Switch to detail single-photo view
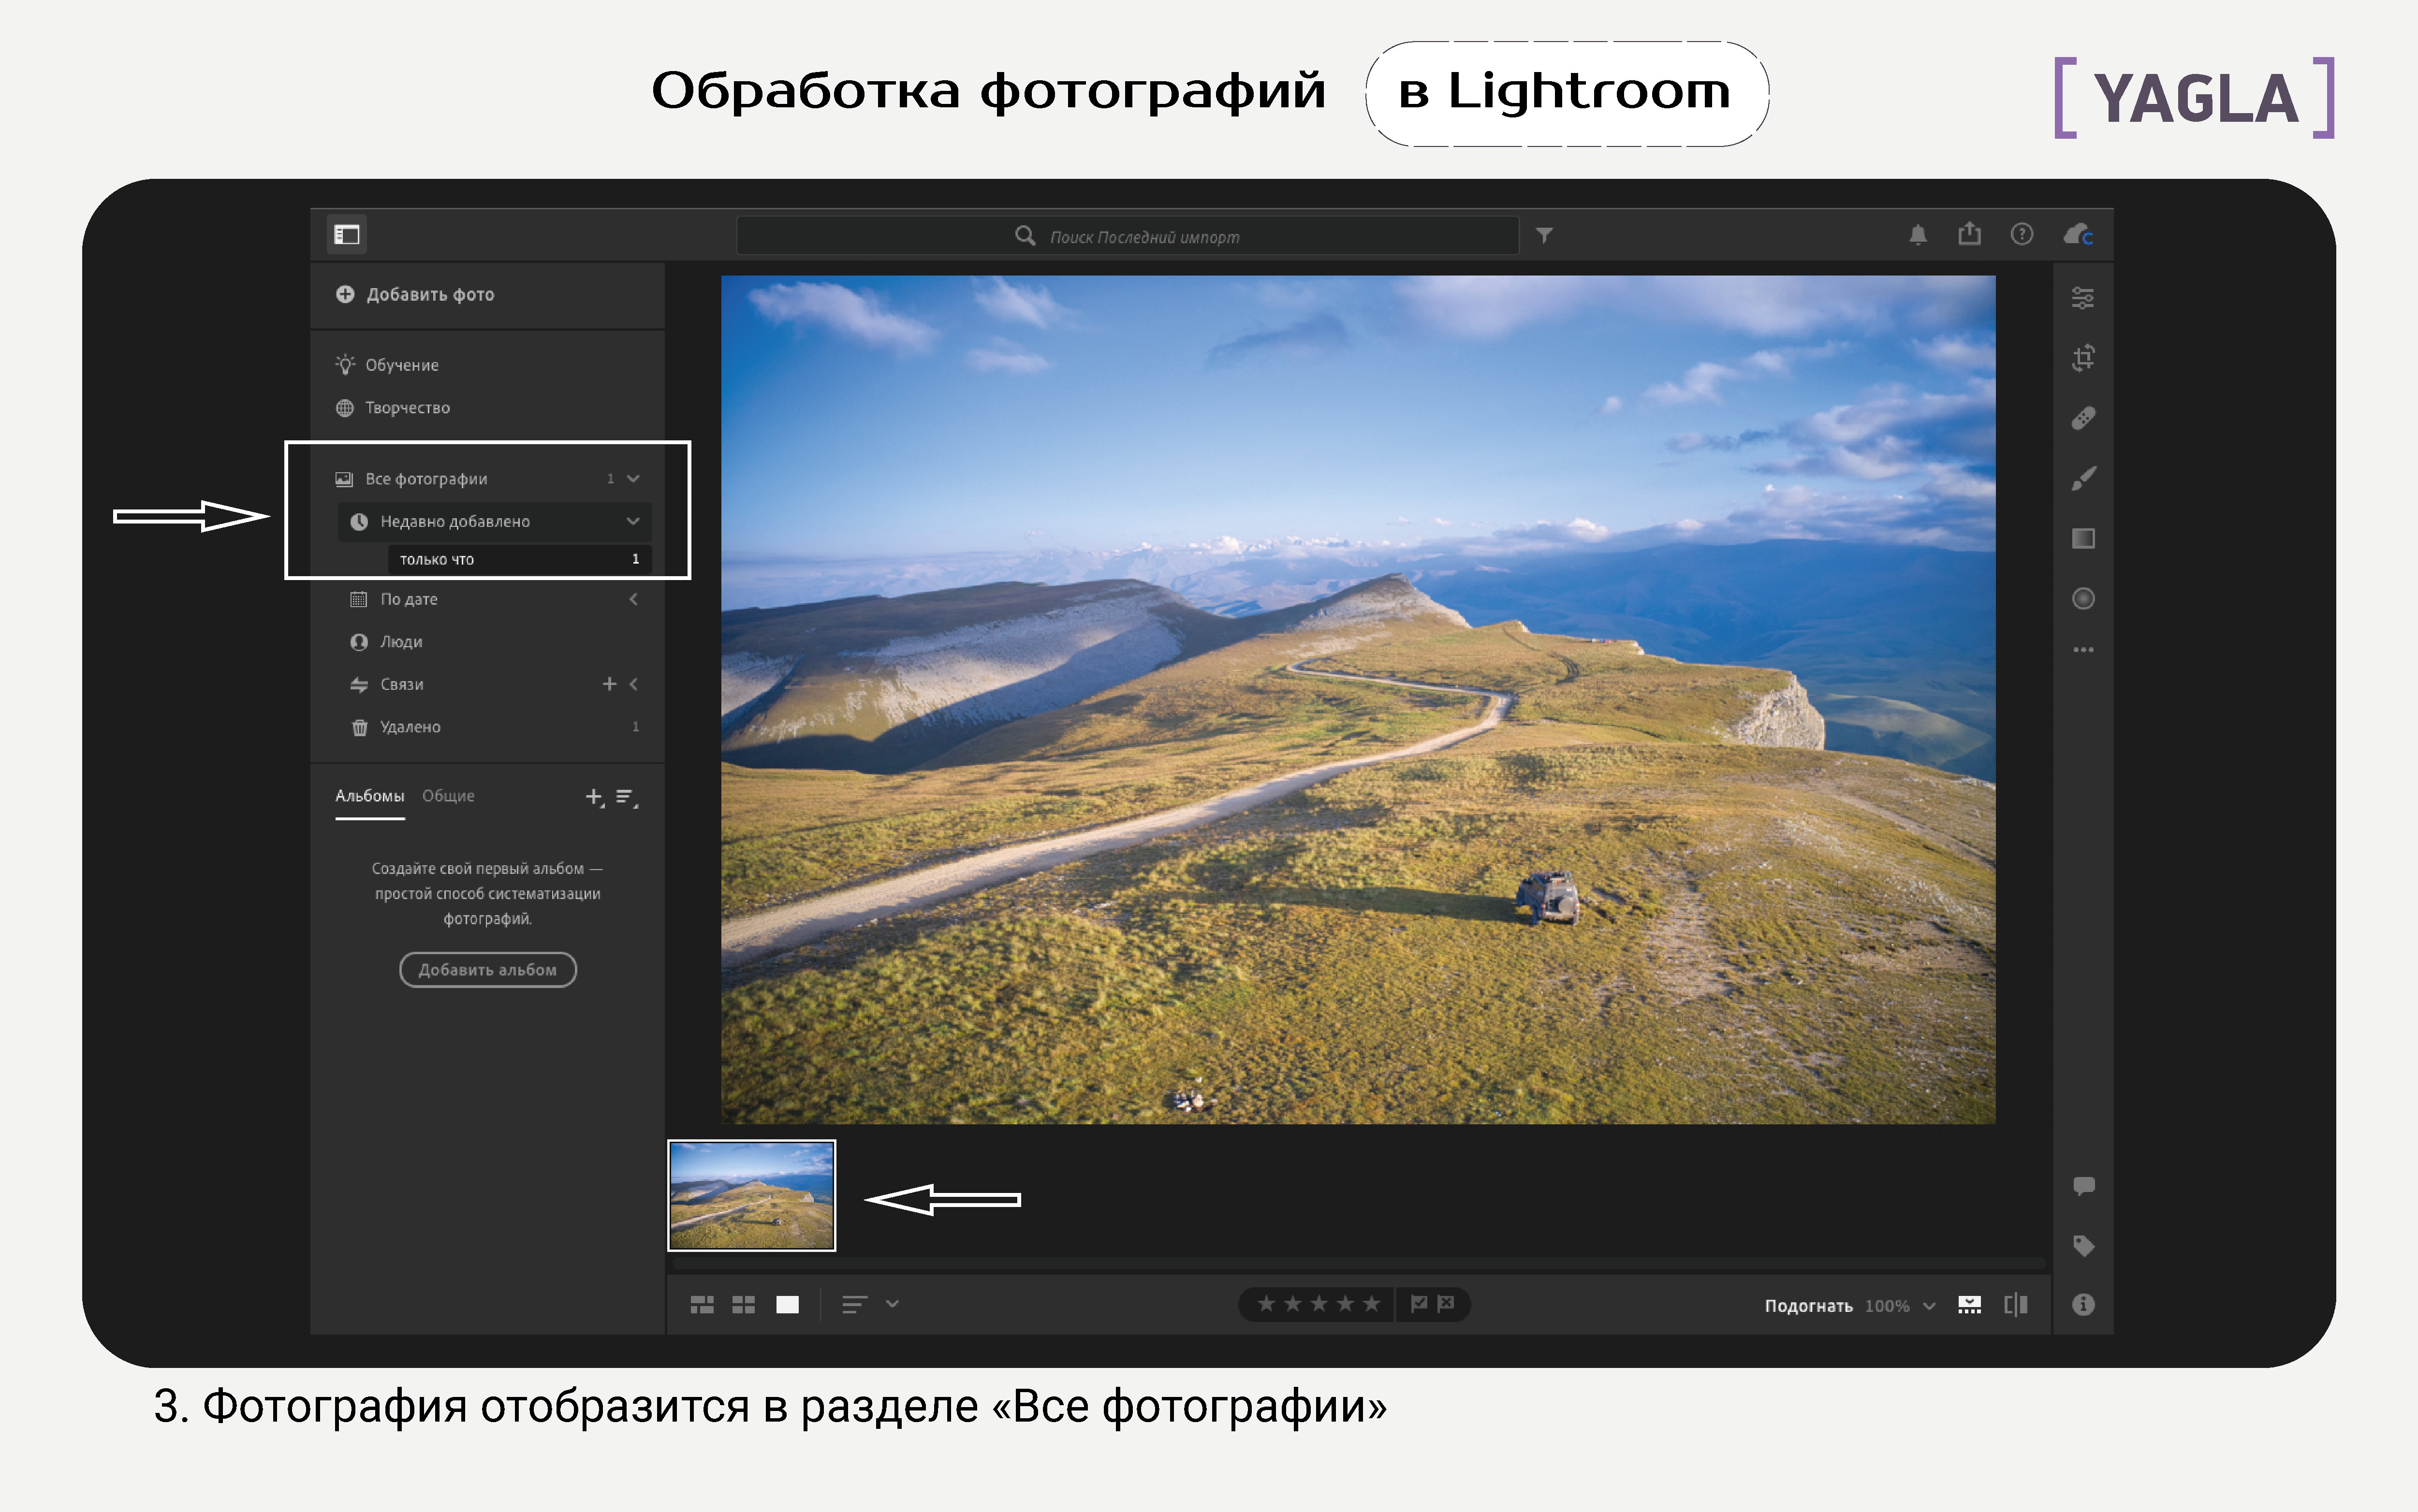Viewport: 2418px width, 1512px height. pyautogui.click(x=787, y=1304)
